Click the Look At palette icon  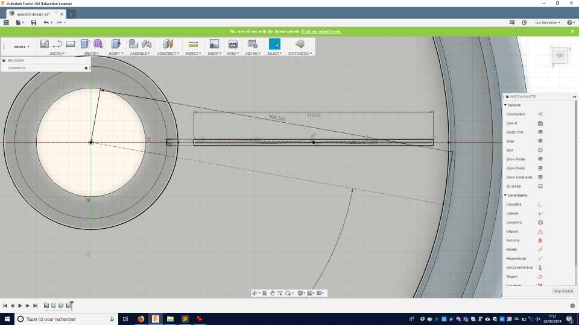point(540,123)
